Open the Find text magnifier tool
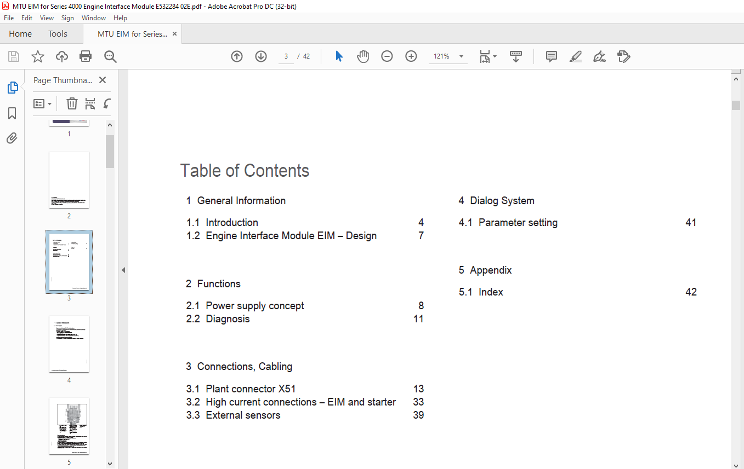 (x=110, y=56)
